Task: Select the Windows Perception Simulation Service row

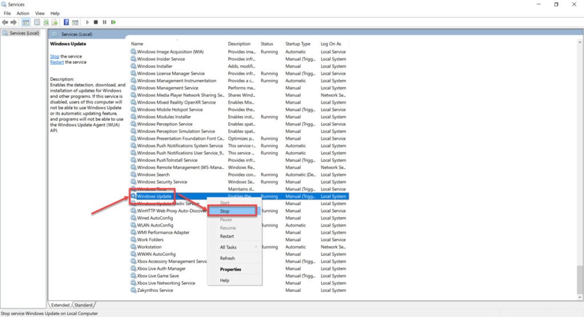Action: (239, 131)
